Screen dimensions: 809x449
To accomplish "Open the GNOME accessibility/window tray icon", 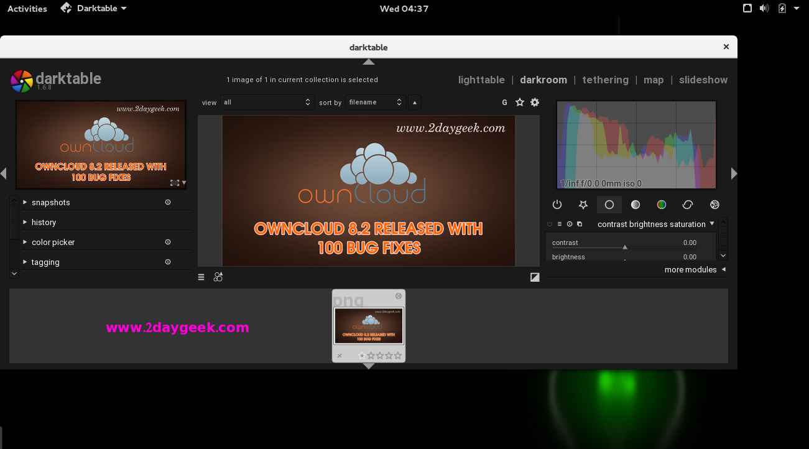I will pyautogui.click(x=747, y=8).
